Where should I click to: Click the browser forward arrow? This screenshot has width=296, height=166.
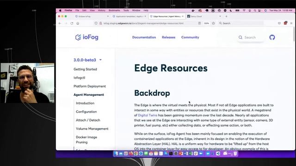click(66, 24)
